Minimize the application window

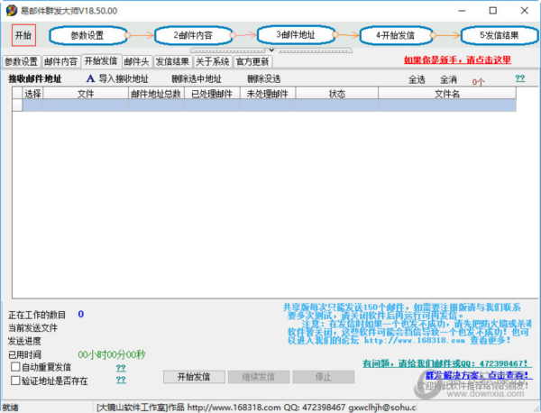click(x=462, y=11)
